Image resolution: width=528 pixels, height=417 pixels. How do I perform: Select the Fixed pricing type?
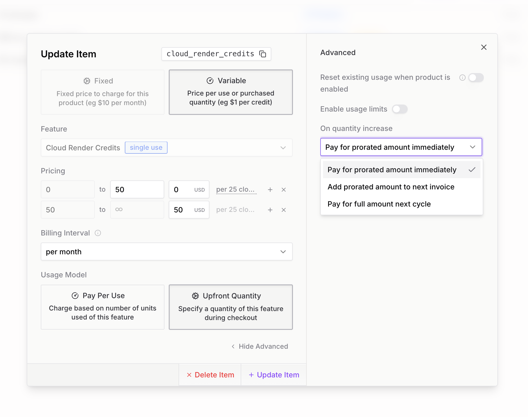(103, 92)
